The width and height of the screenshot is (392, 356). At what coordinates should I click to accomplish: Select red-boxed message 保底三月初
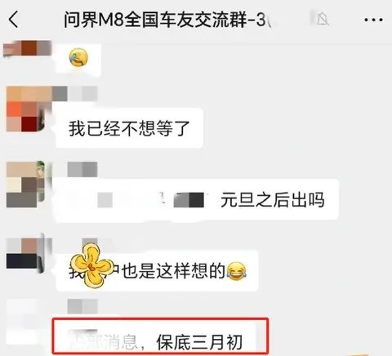click(160, 337)
